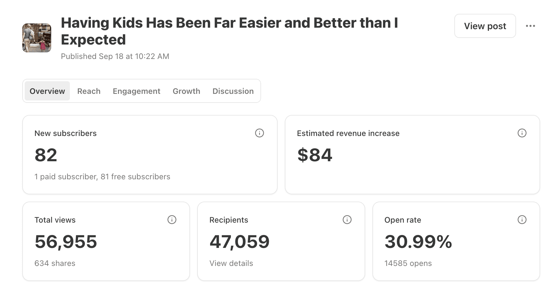Show info for Total views
The width and height of the screenshot is (557, 287).
[x=172, y=220]
